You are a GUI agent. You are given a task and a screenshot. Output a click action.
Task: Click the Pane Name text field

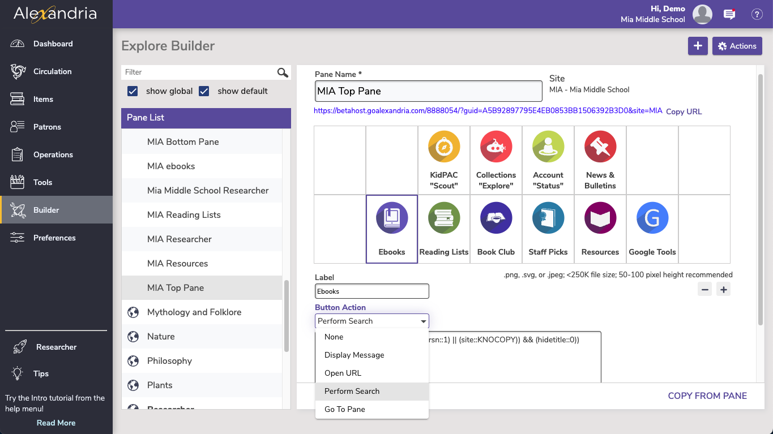pos(428,91)
